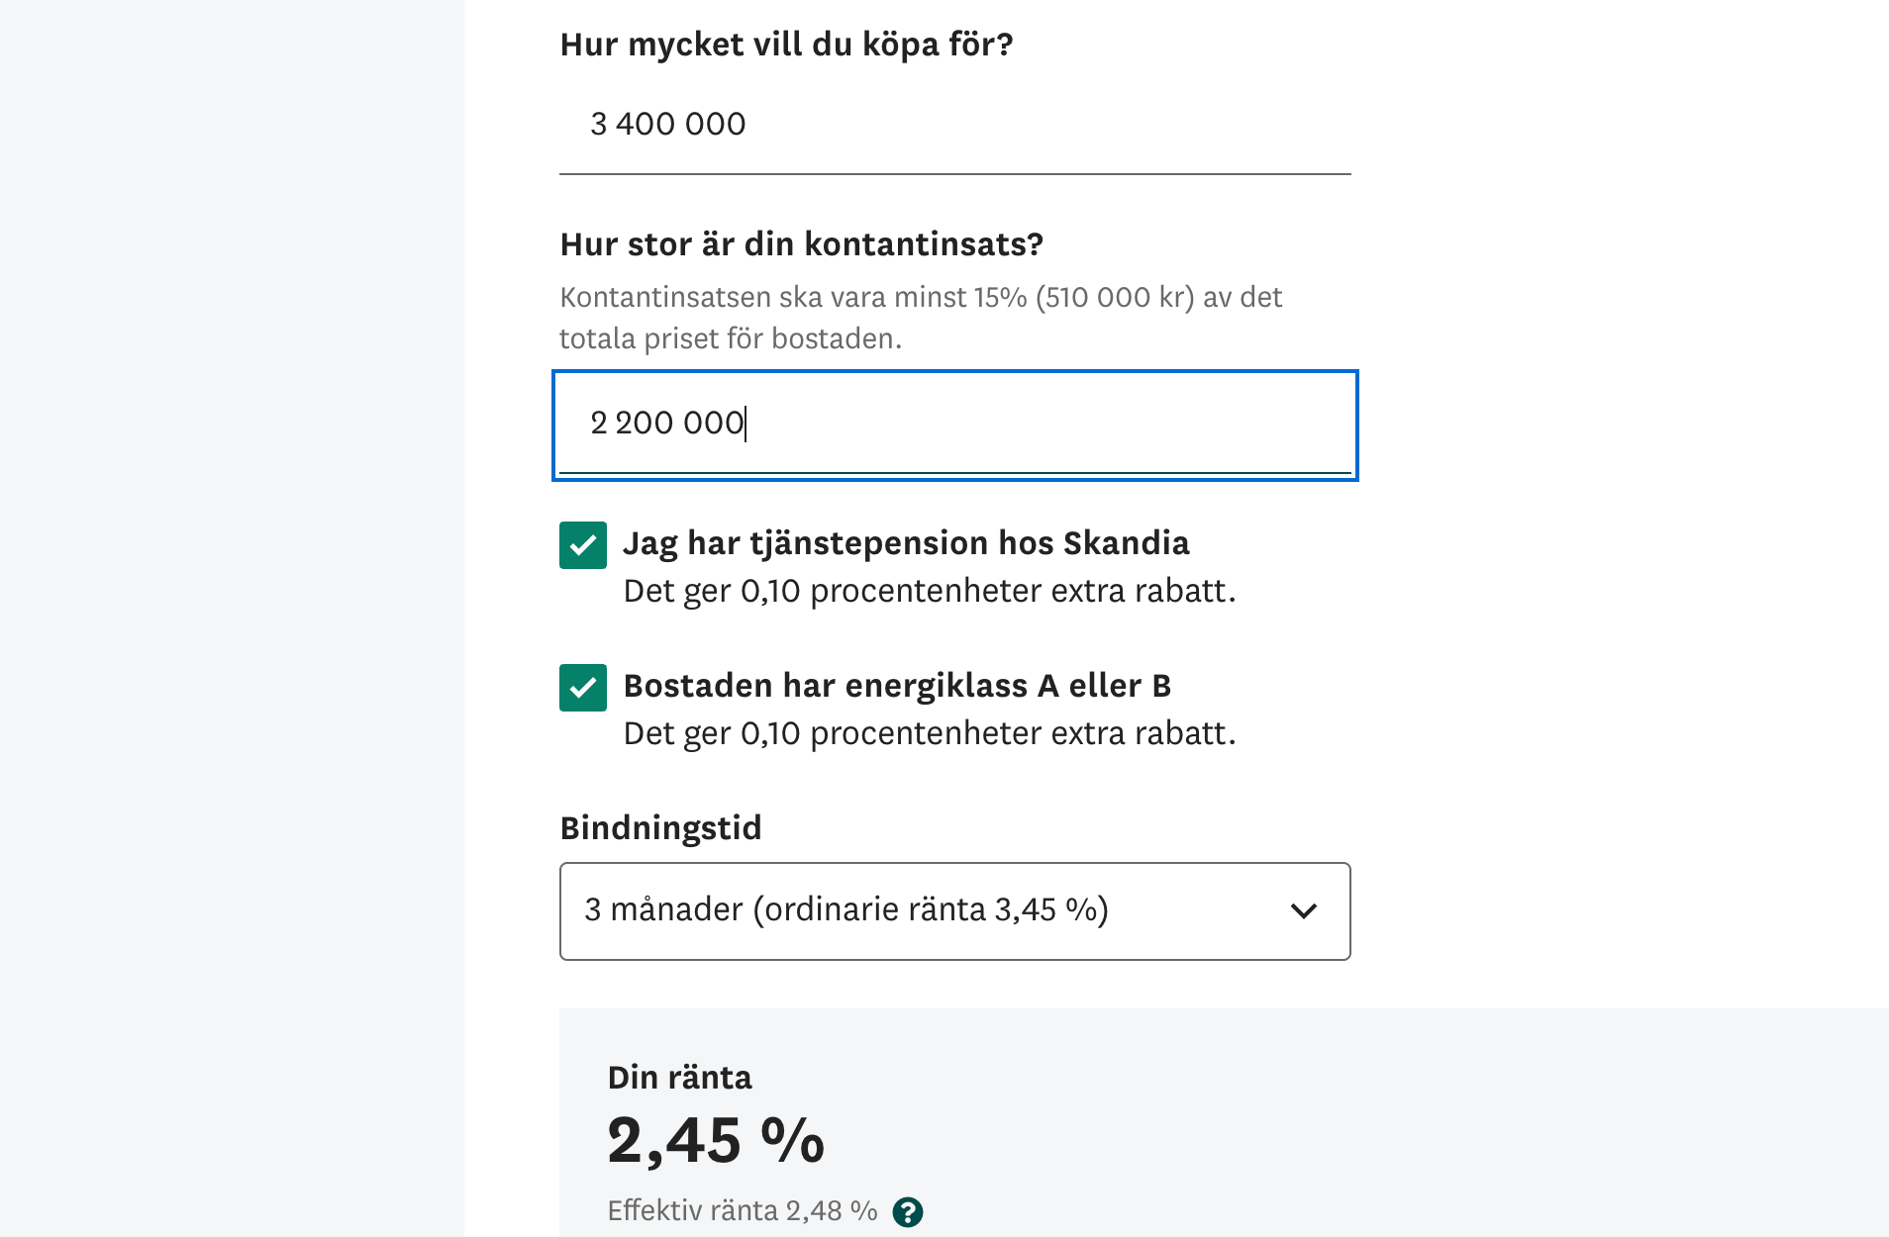This screenshot has width=1889, height=1237.
Task: Uncheck the tjänstepension hos Skandia checkbox
Action: click(x=583, y=545)
